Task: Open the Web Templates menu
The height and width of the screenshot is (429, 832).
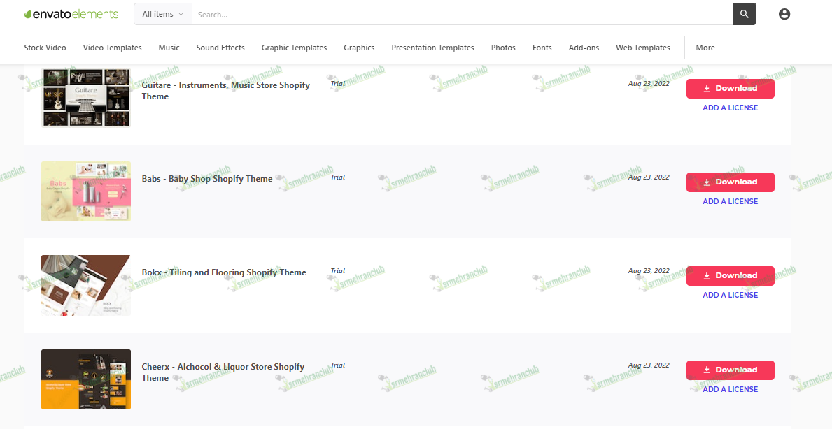Action: click(x=642, y=48)
